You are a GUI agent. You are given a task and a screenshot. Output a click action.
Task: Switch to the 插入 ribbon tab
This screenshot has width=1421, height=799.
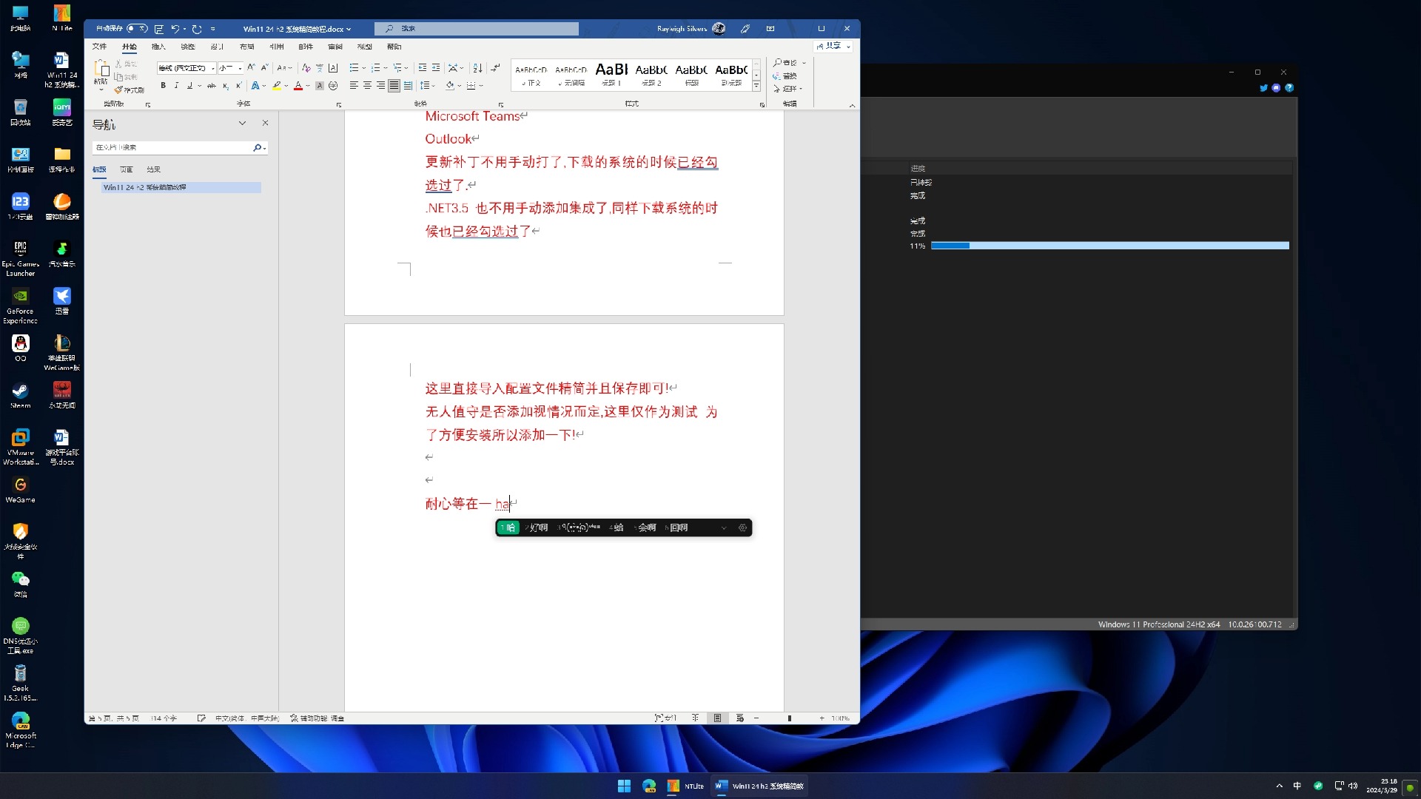tap(158, 47)
